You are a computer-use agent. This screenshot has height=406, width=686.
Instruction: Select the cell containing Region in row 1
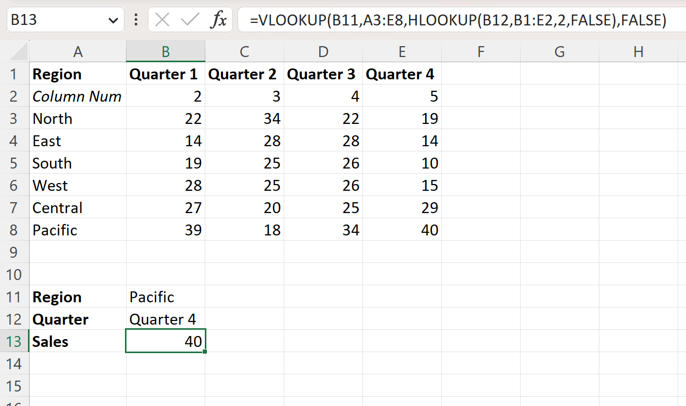(x=78, y=74)
